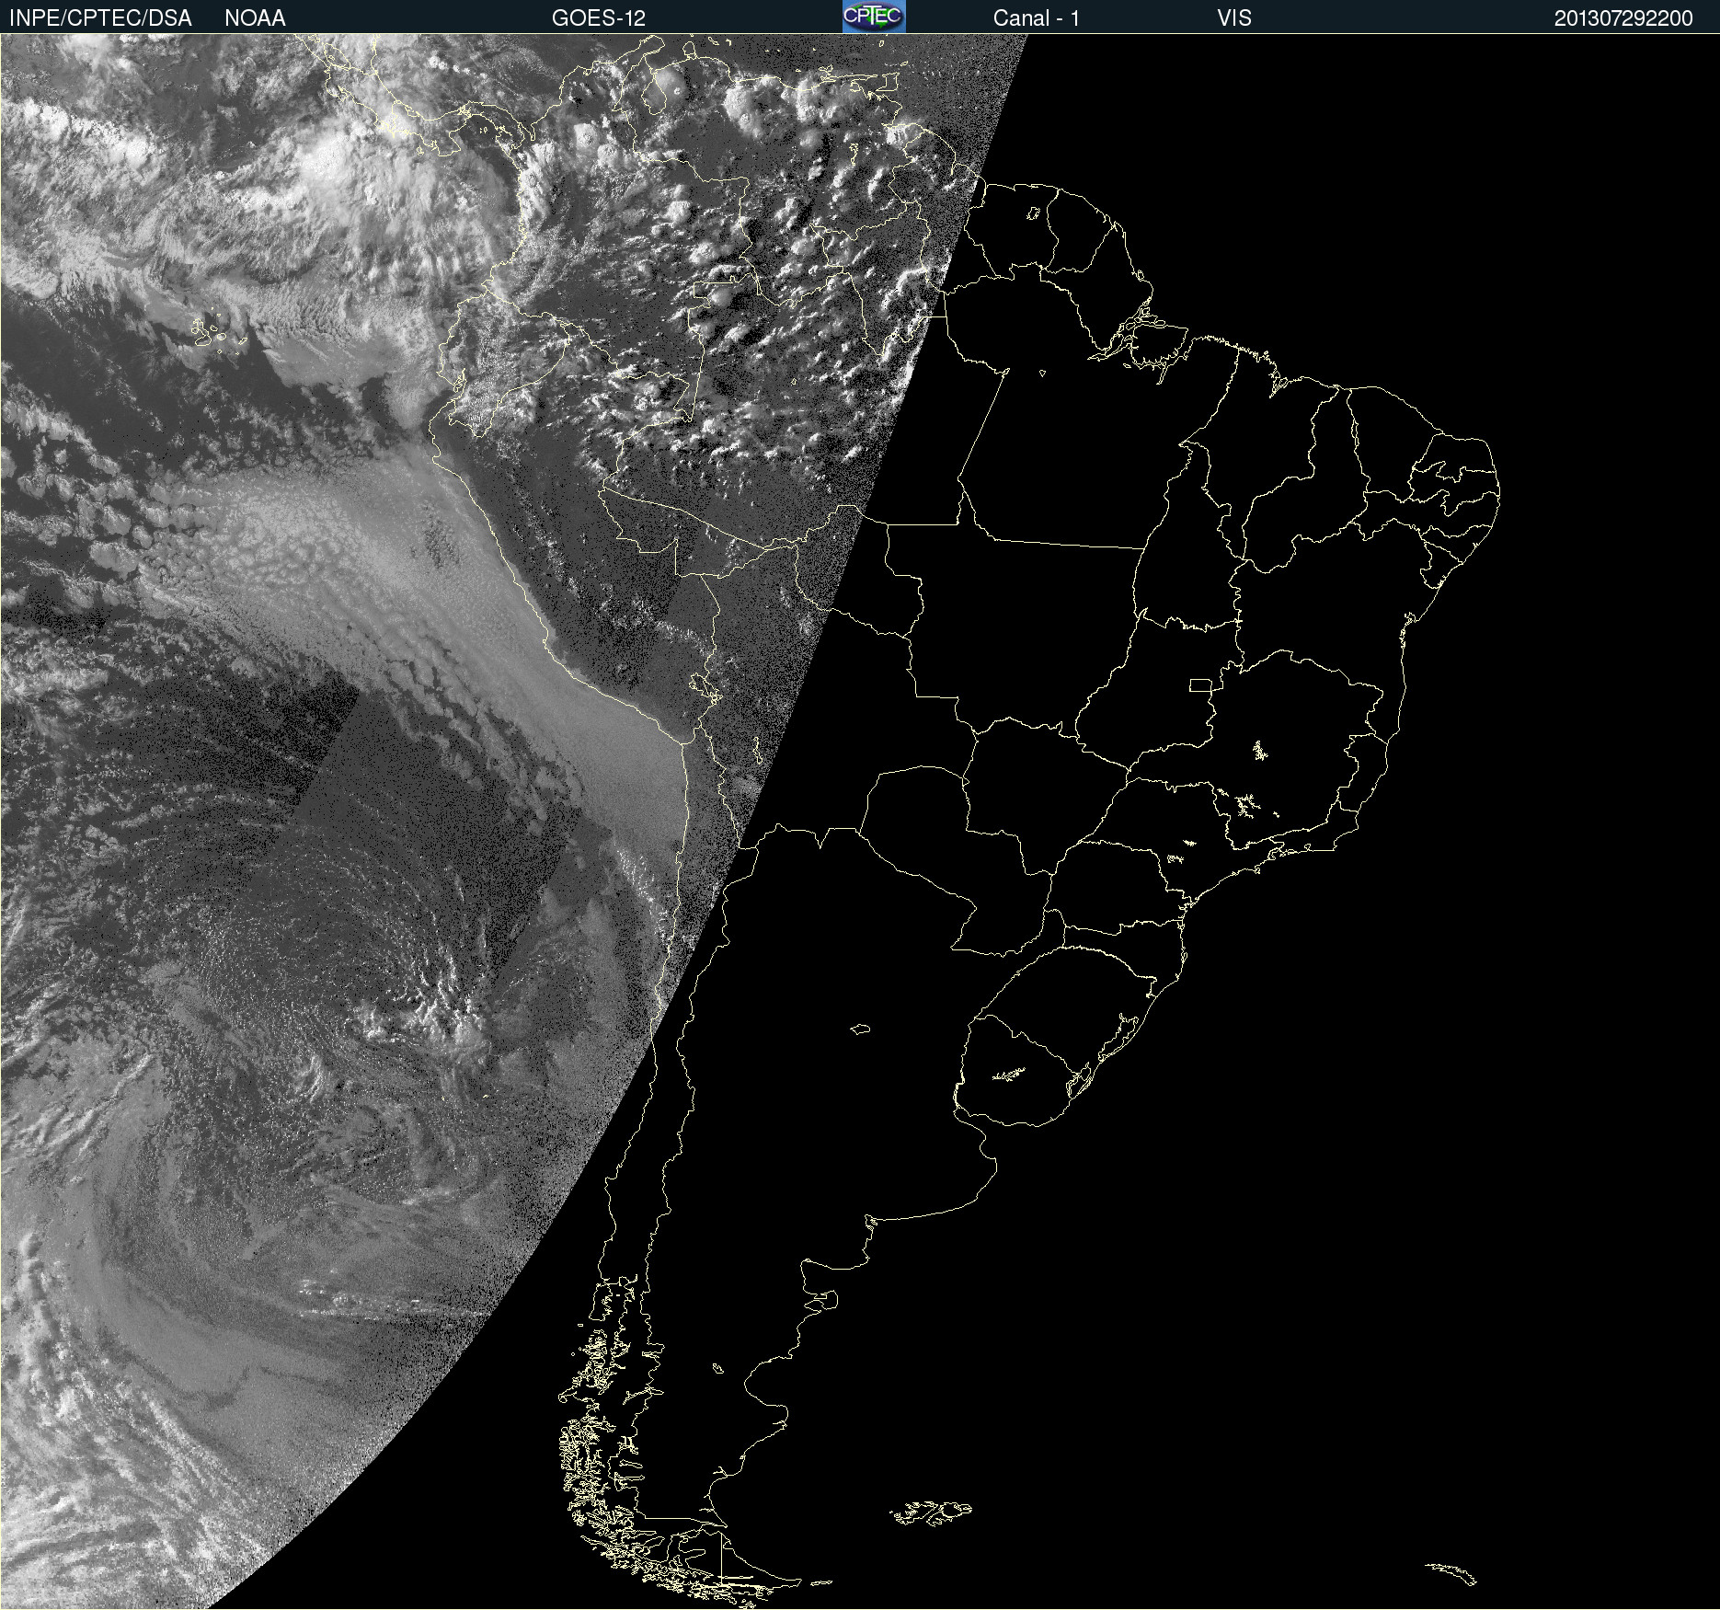Click the 201307292200 timestamp
Image resolution: width=1720 pixels, height=1610 pixels.
pyautogui.click(x=1623, y=18)
